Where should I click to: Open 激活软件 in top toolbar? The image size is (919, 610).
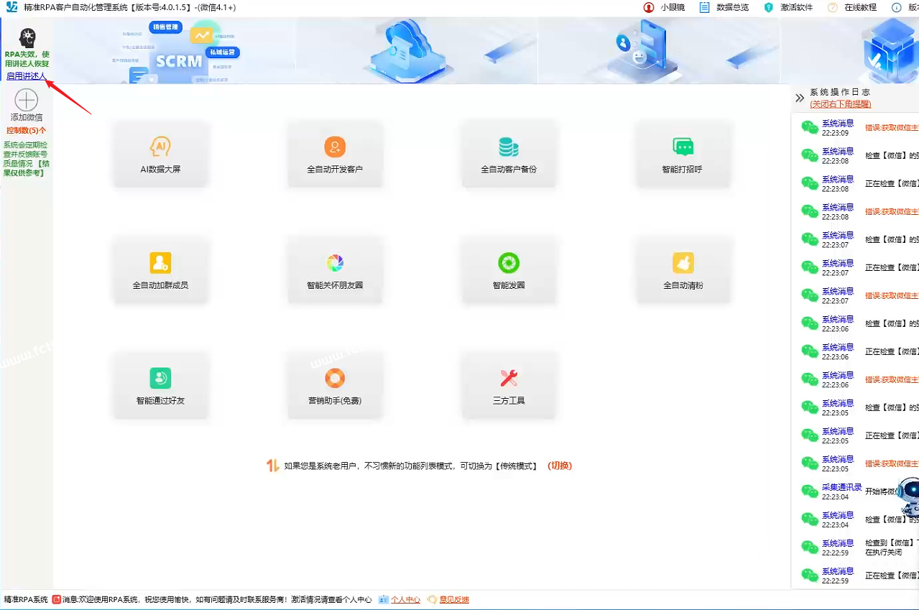coord(789,7)
